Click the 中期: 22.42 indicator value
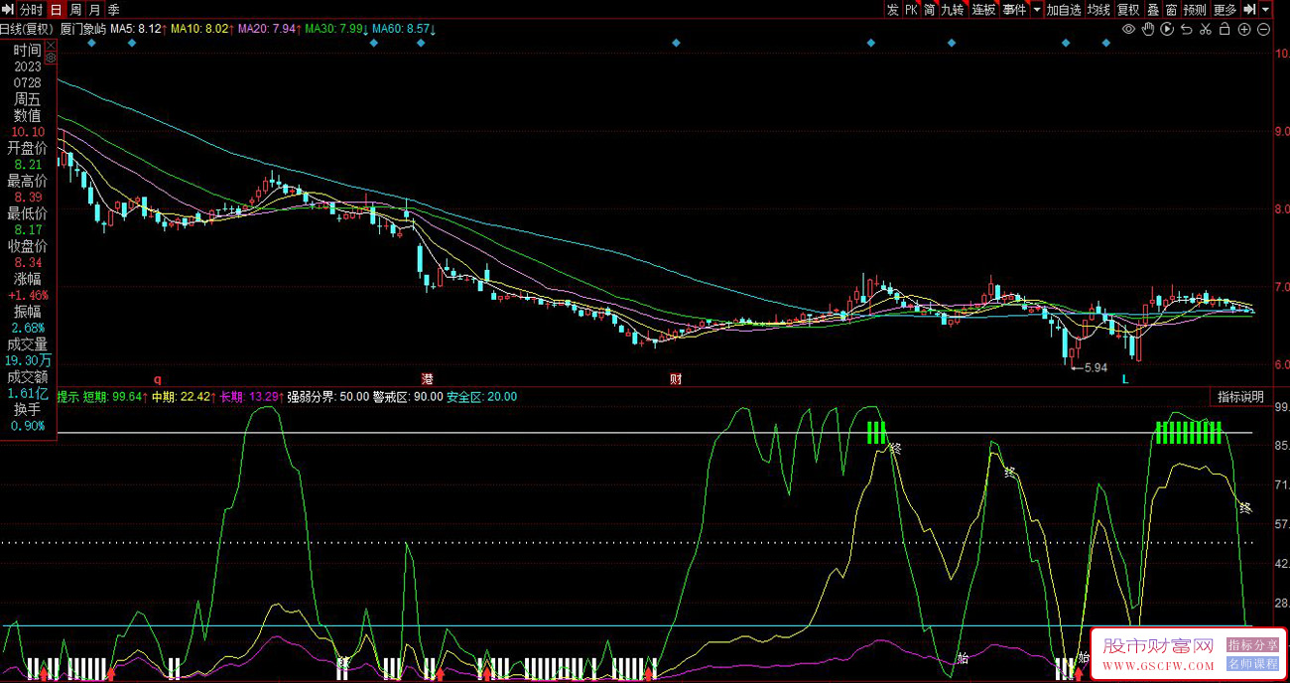Viewport: 1290px width, 683px height. [x=184, y=397]
